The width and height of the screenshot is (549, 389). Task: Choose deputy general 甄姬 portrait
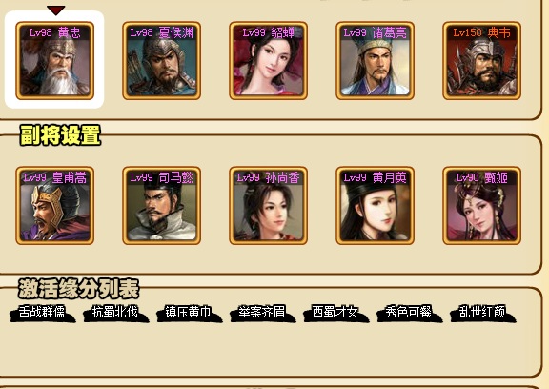tap(481, 206)
